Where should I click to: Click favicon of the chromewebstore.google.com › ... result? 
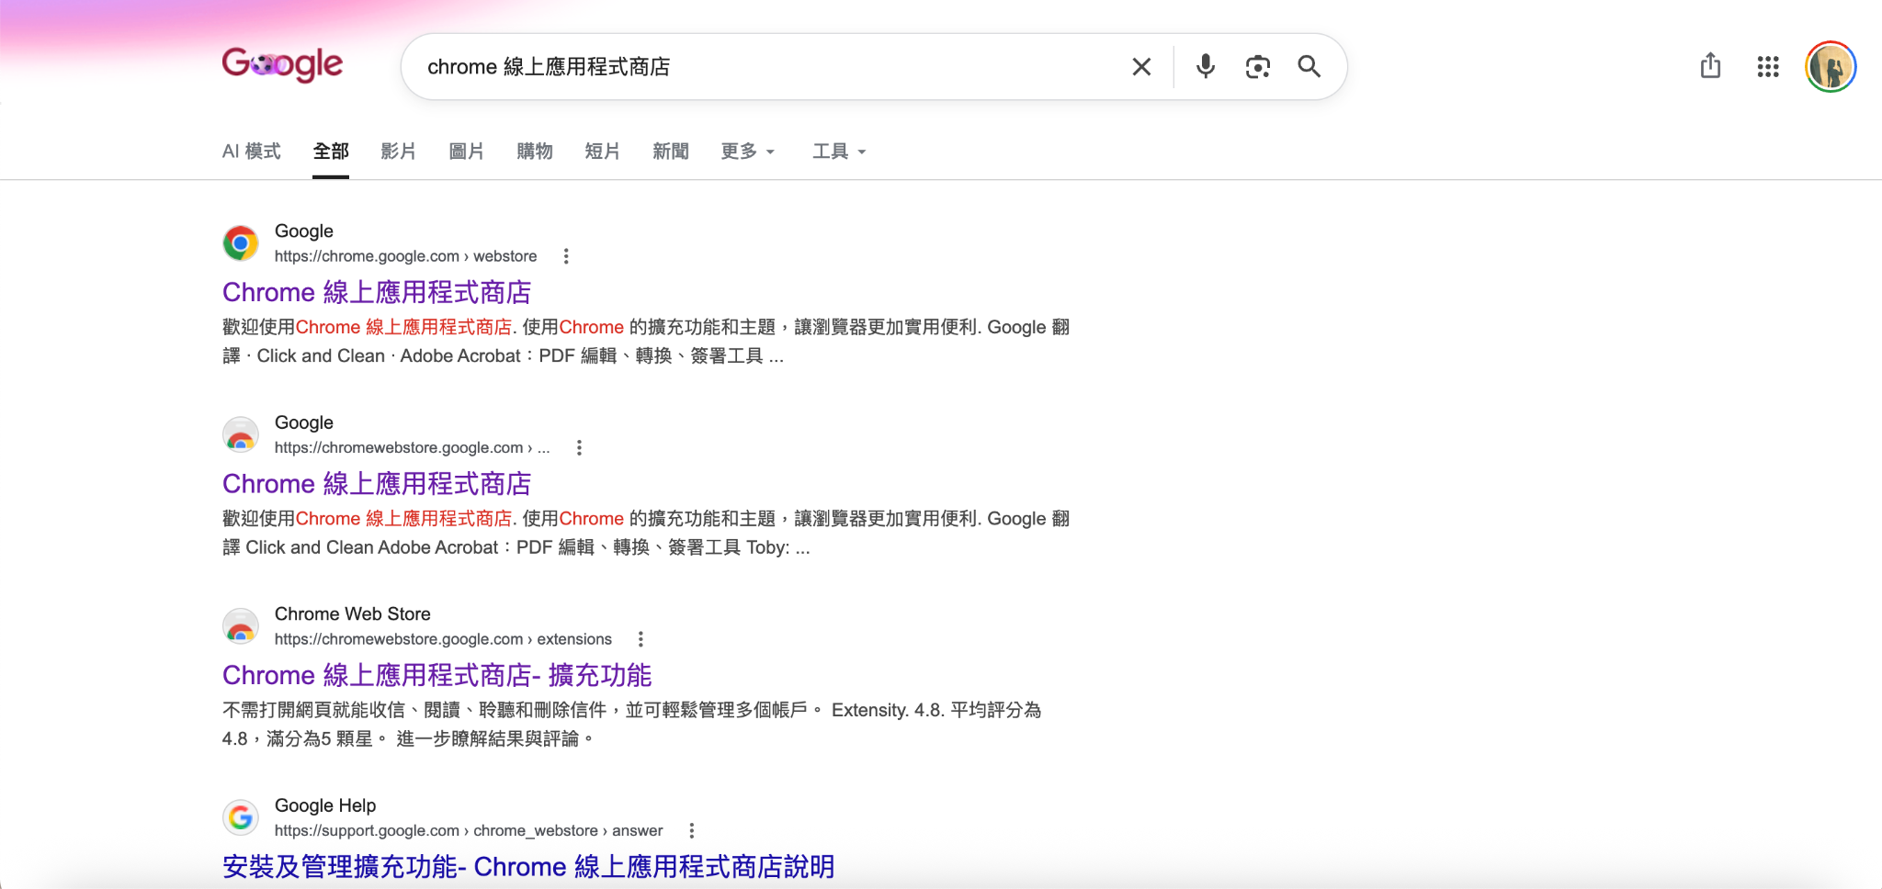pos(241,434)
